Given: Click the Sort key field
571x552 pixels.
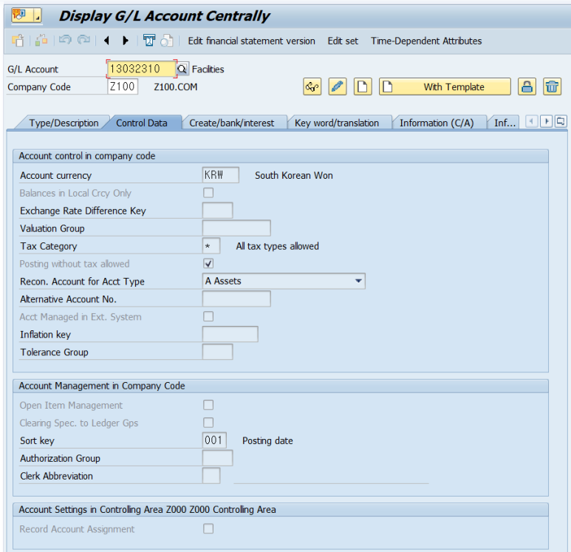Looking at the screenshot, I should (x=214, y=440).
